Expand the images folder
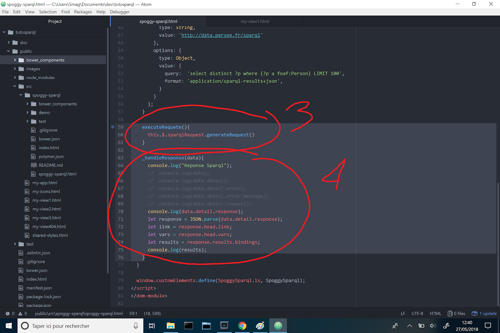The image size is (500, 333). [x=15, y=69]
